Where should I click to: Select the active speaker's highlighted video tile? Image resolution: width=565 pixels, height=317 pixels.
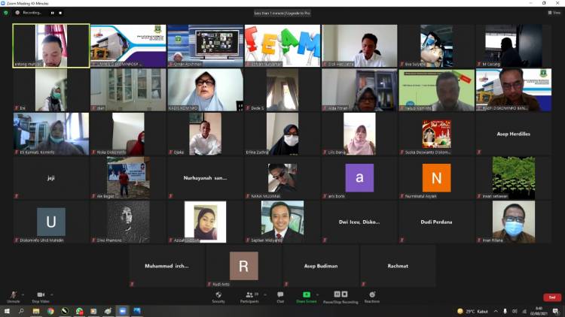(x=50, y=46)
